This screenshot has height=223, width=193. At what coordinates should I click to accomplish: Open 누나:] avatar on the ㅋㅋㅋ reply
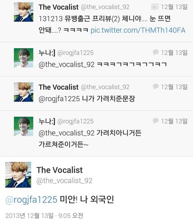pyautogui.click(x=24, y=58)
